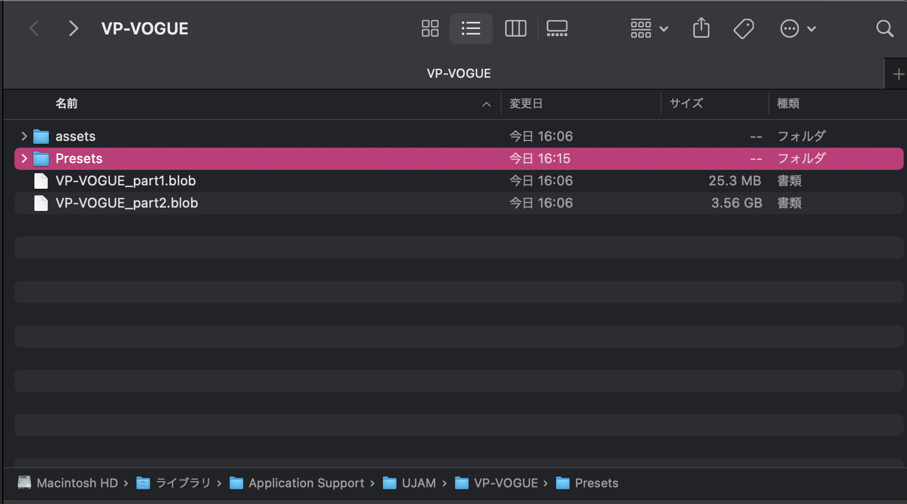
Task: Click the sort direction arrow in 名前 column
Action: tap(486, 104)
